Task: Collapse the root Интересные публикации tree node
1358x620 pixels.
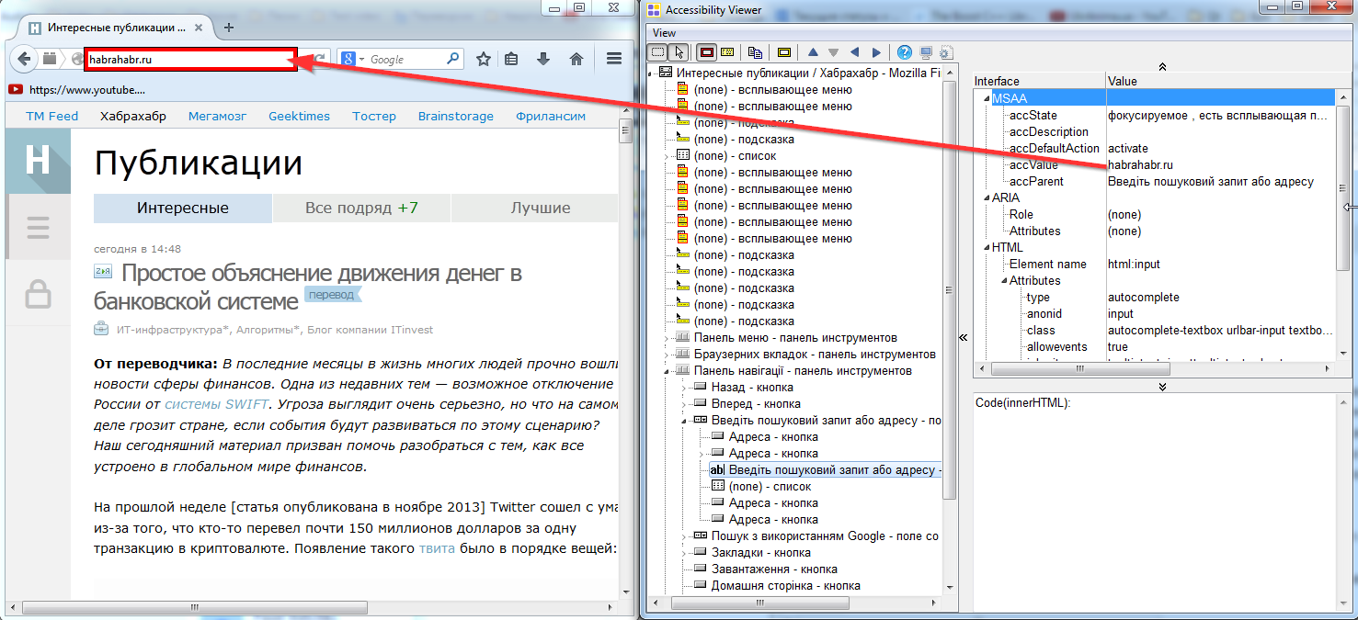Action: (652, 73)
